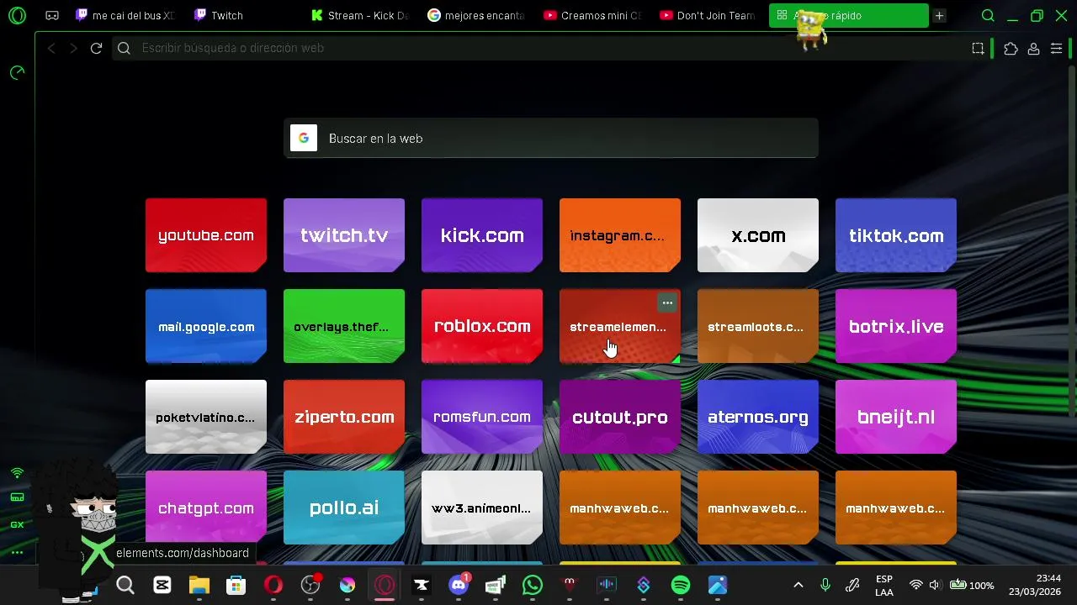Click the Windows search taskbar icon
Viewport: 1077px width, 605px height.
[x=125, y=585]
